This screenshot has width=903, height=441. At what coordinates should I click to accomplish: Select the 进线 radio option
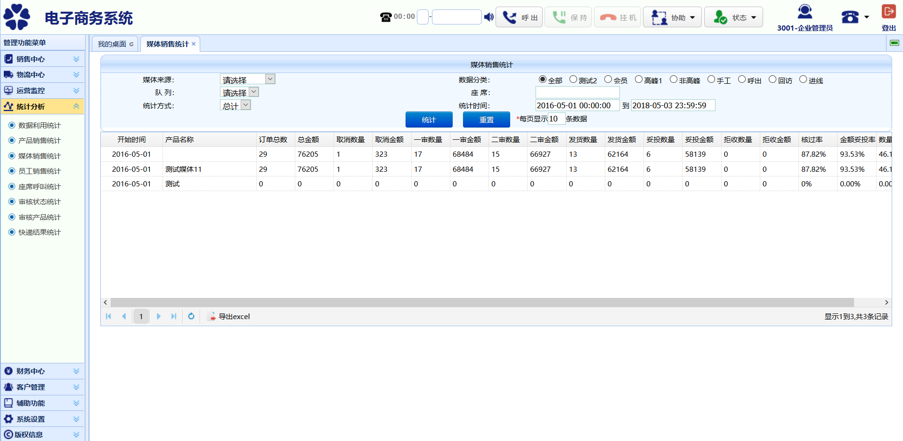pyautogui.click(x=803, y=80)
